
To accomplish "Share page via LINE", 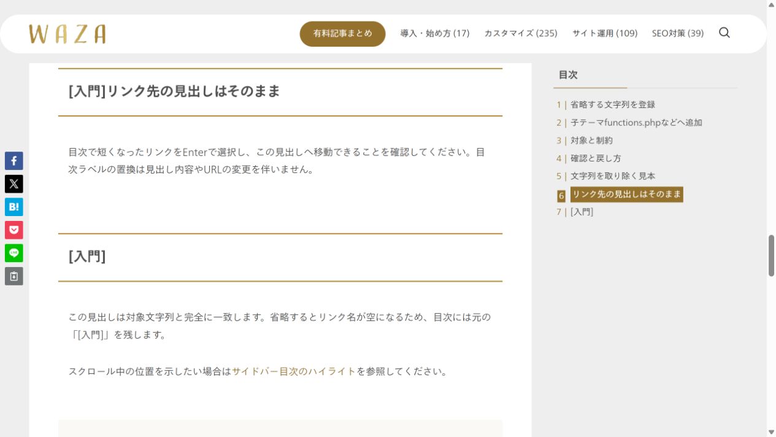I will tap(14, 253).
